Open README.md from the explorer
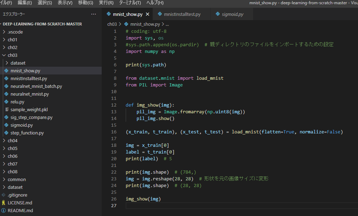 20,210
